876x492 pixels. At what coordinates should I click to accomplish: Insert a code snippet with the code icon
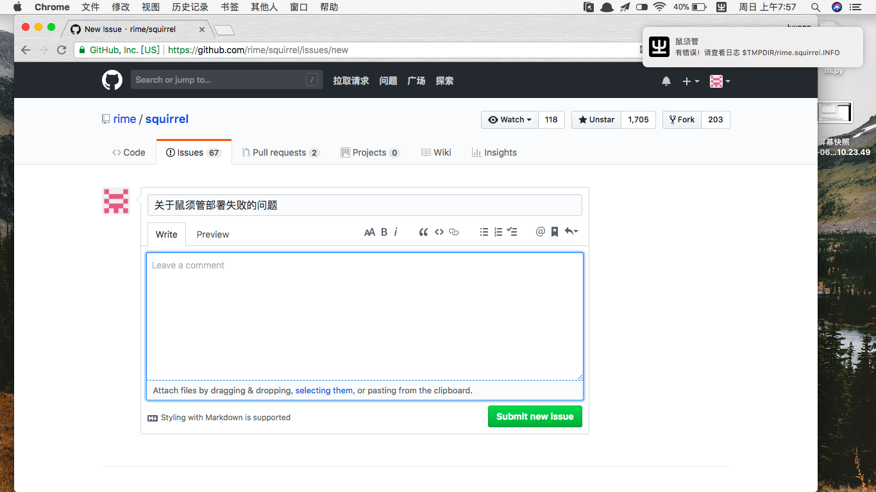(439, 232)
